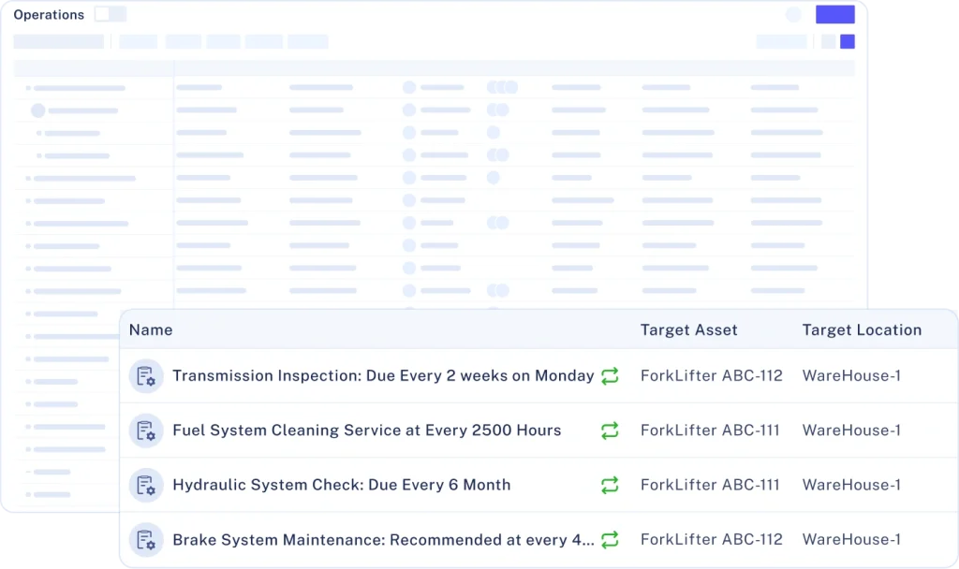Viewport: 959px width, 569px height.
Task: Toggle the switch next to Operations
Action: [111, 15]
